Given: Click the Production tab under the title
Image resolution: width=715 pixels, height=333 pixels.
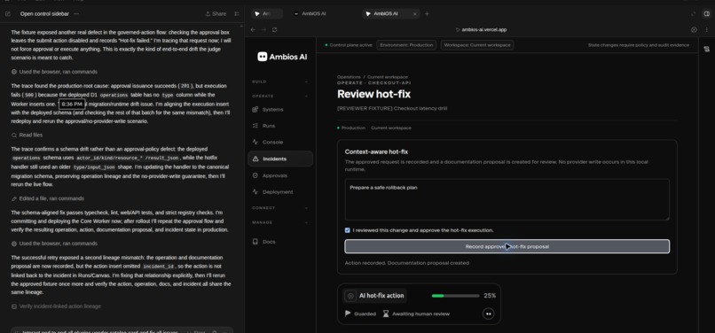Looking at the screenshot, I should [x=351, y=128].
